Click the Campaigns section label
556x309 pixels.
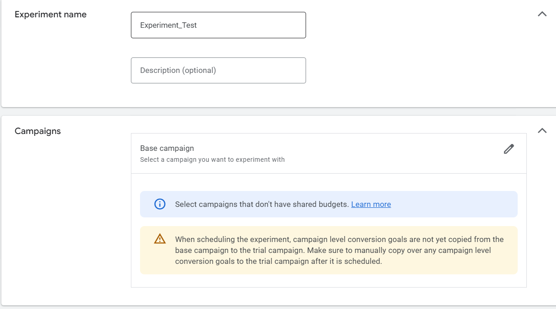coord(37,131)
